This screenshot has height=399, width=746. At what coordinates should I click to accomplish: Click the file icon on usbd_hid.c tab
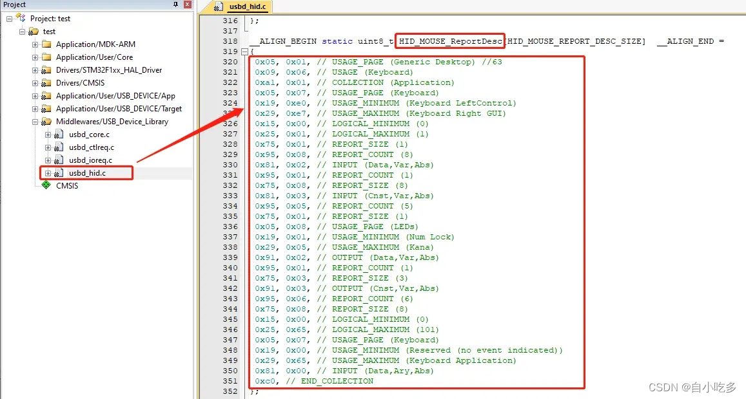pos(219,6)
